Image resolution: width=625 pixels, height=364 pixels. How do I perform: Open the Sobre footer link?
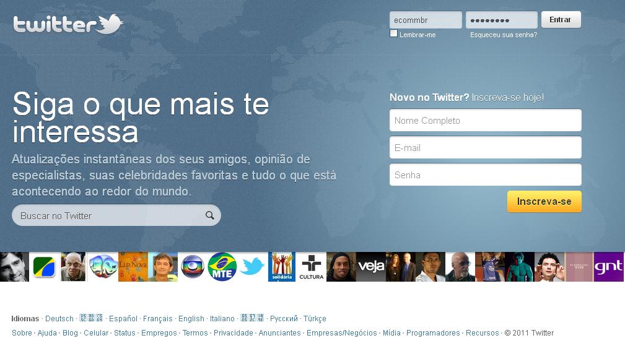(x=22, y=333)
